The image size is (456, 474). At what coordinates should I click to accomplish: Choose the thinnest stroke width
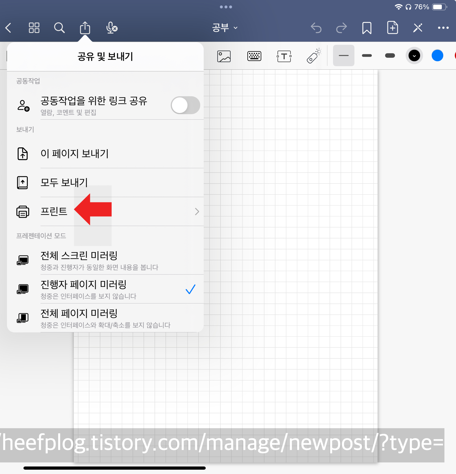344,55
